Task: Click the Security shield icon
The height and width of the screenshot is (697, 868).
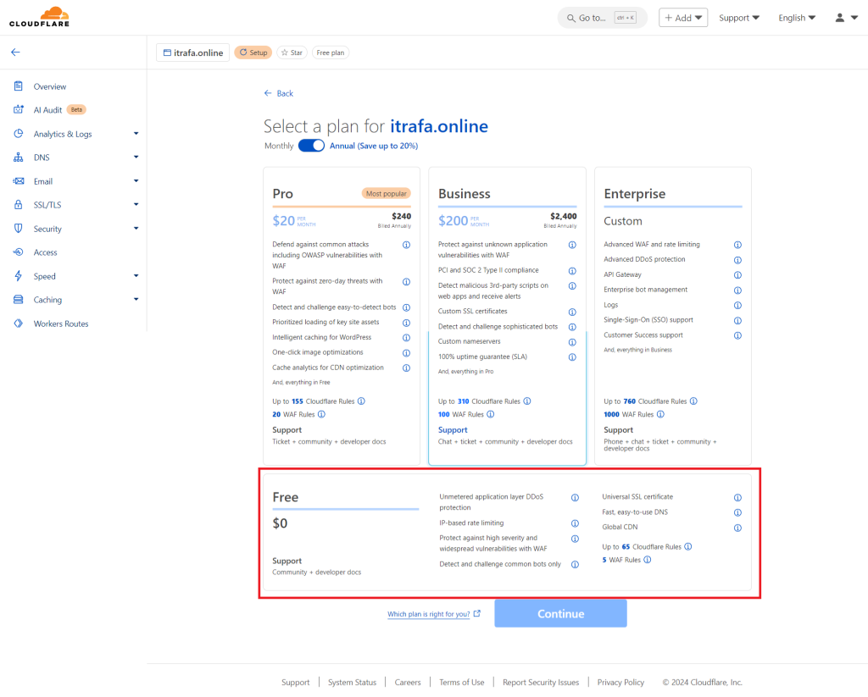Action: (19, 229)
